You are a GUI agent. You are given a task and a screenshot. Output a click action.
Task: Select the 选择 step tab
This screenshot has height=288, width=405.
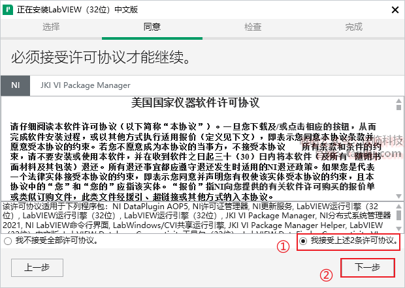(x=51, y=27)
